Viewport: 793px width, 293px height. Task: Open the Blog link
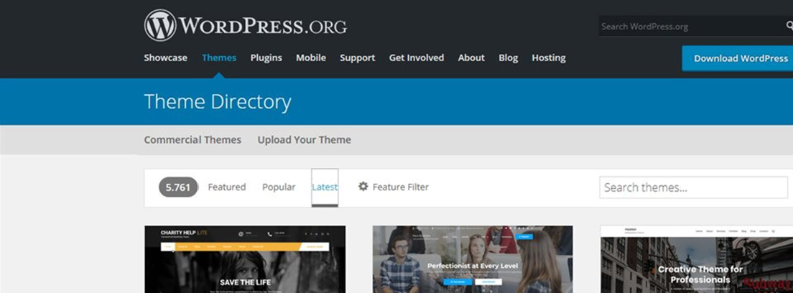[509, 57]
